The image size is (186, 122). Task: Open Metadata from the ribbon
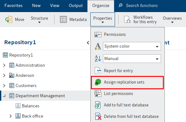click(x=78, y=19)
